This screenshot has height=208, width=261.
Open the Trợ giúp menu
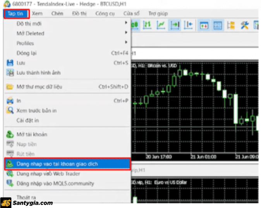point(158,14)
